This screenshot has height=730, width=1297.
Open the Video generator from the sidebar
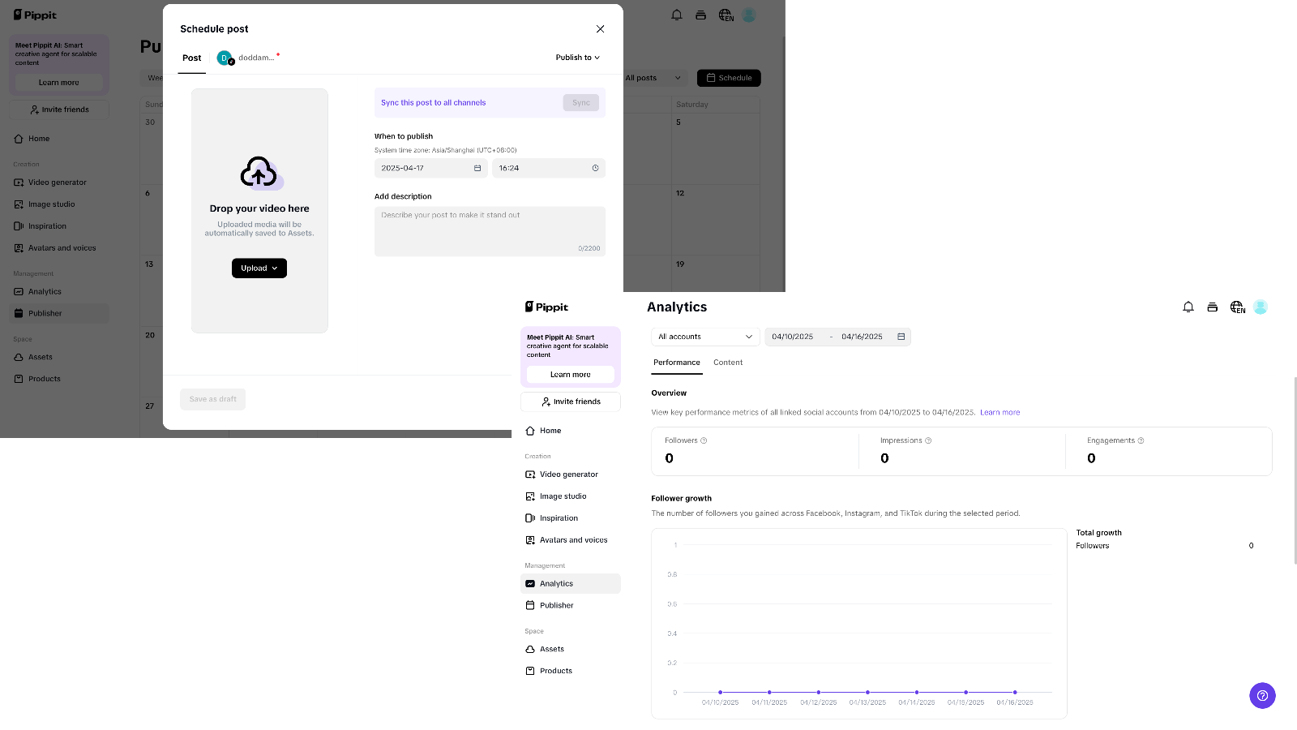569,474
